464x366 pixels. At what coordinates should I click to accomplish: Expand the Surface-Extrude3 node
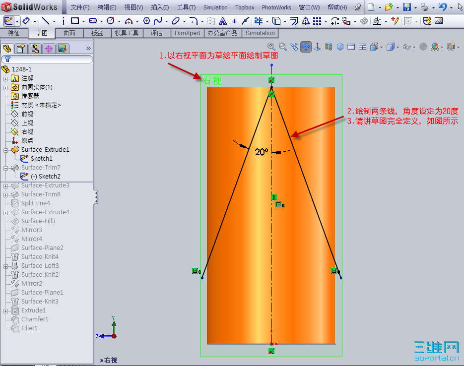[x=5, y=186]
